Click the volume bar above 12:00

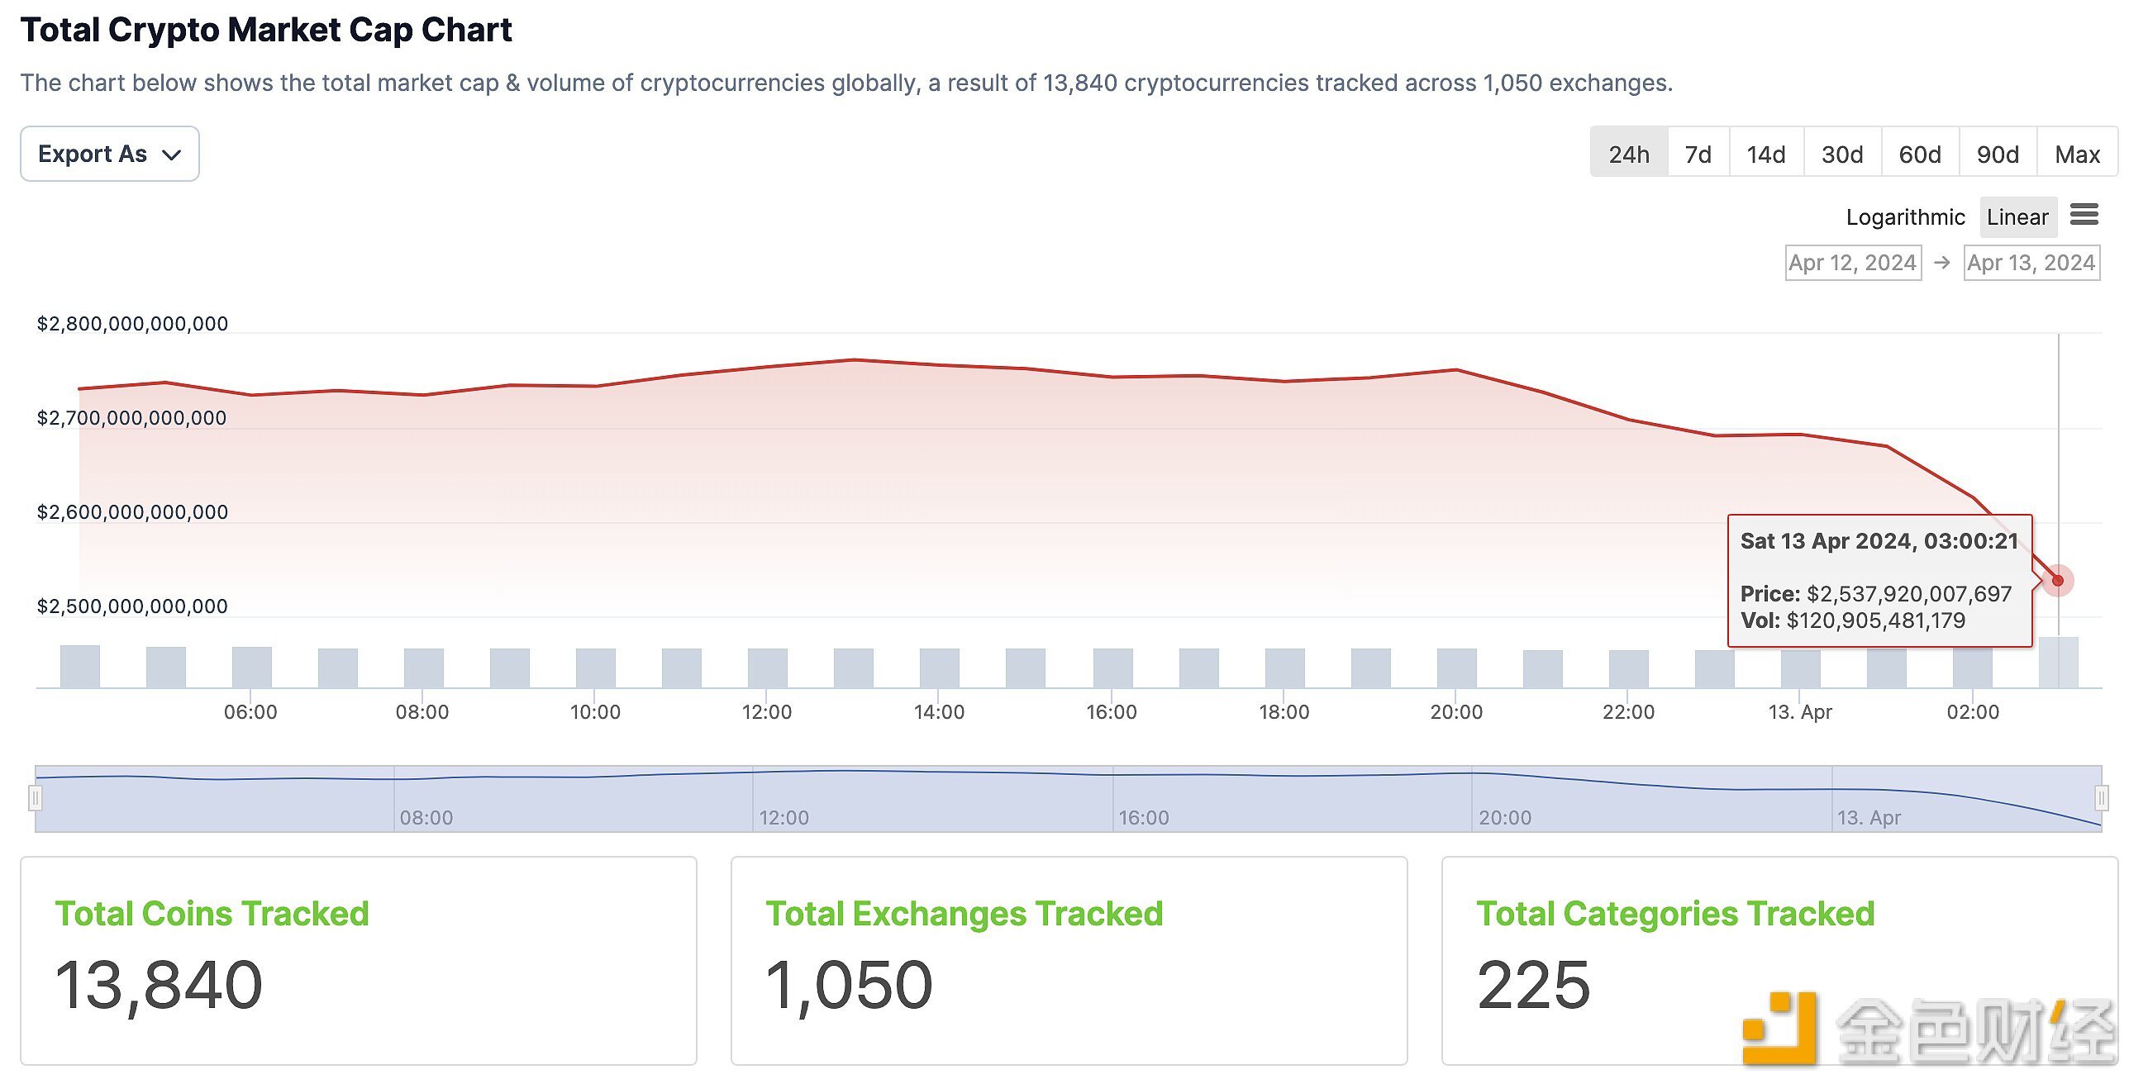pos(767,668)
